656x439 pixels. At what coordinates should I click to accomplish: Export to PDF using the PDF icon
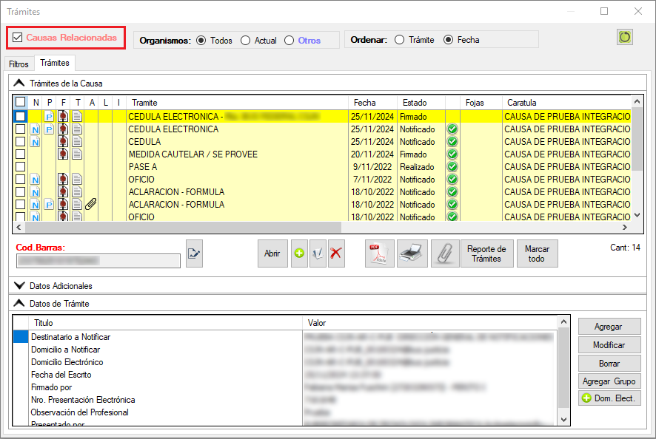pyautogui.click(x=380, y=253)
